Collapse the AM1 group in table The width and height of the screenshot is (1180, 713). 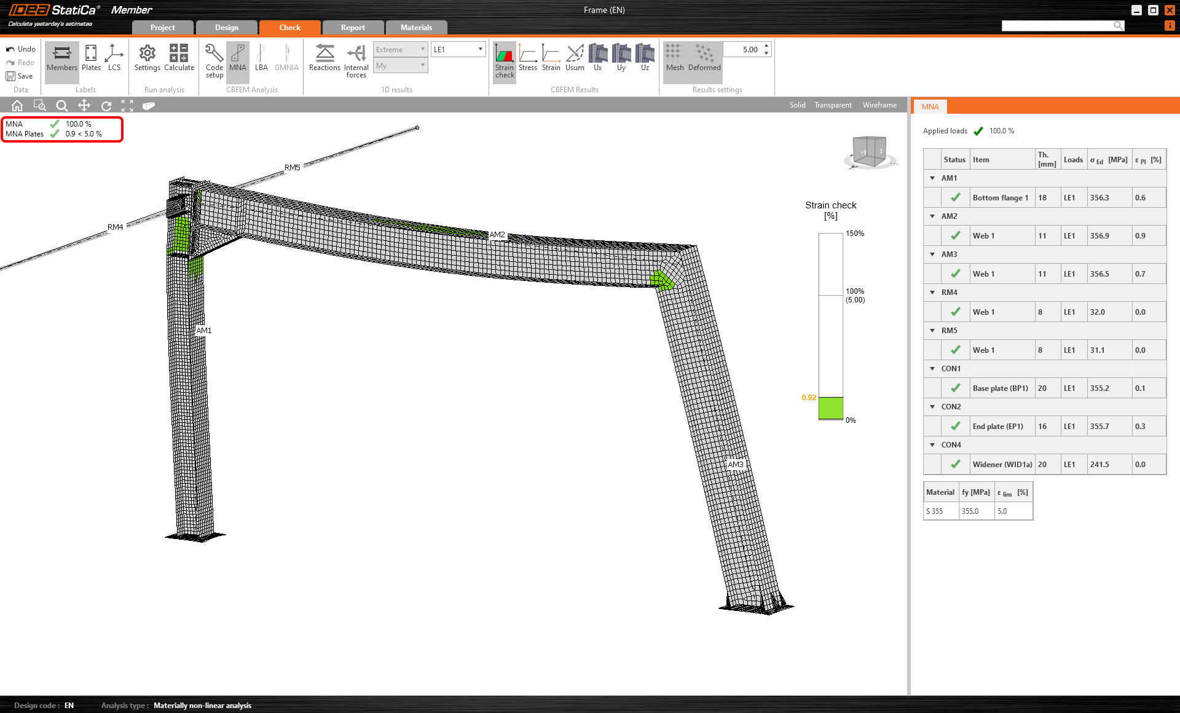point(932,178)
